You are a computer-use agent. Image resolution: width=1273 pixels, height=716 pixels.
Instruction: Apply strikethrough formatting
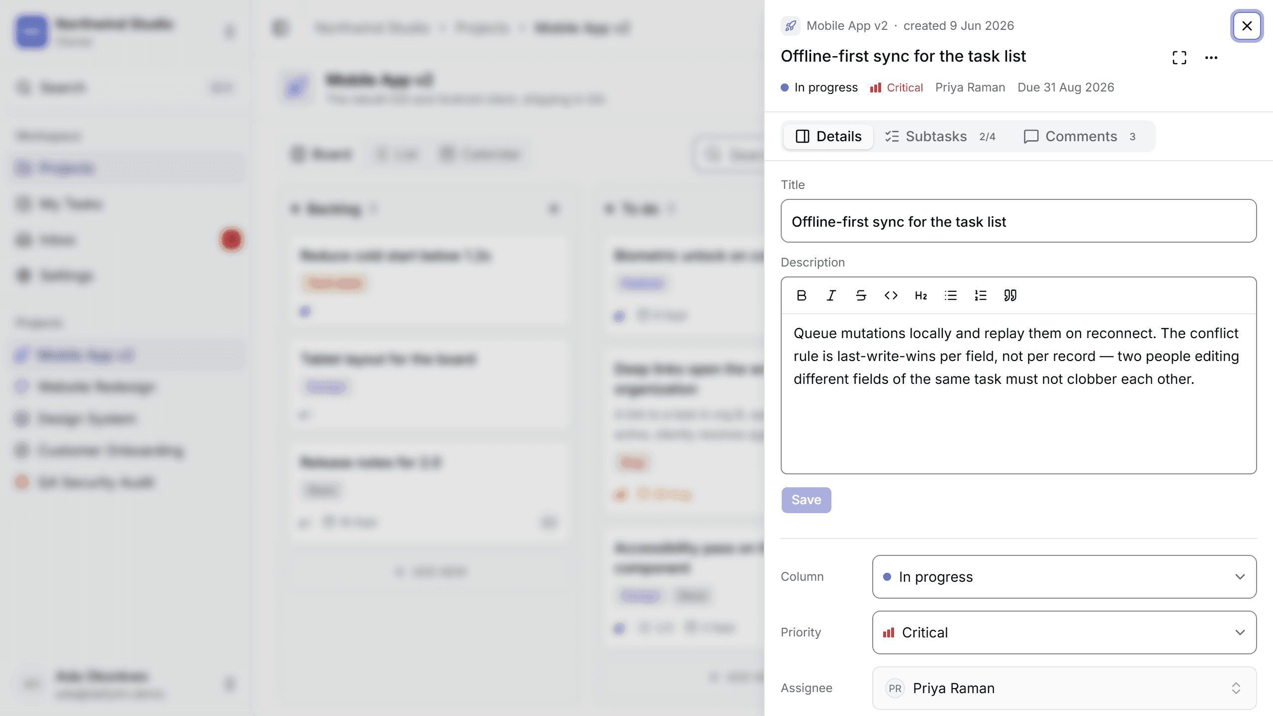pyautogui.click(x=861, y=295)
